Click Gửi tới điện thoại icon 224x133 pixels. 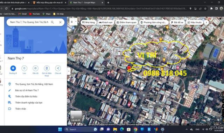pyautogui.click(x=47, y=68)
